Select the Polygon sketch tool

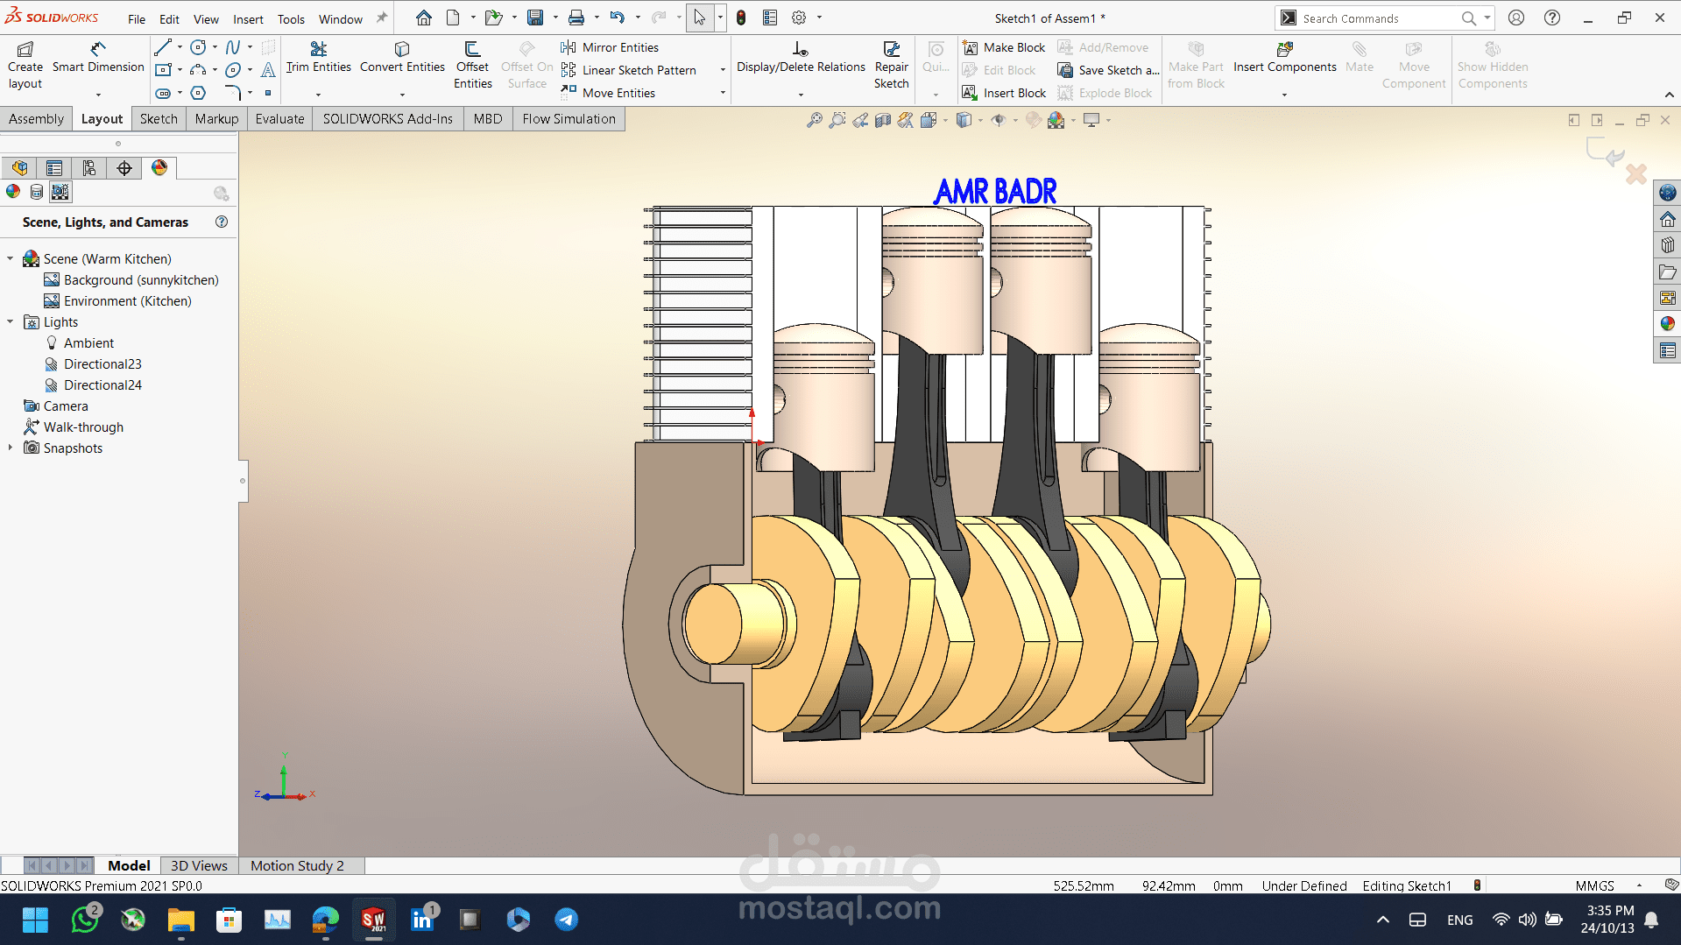click(198, 93)
